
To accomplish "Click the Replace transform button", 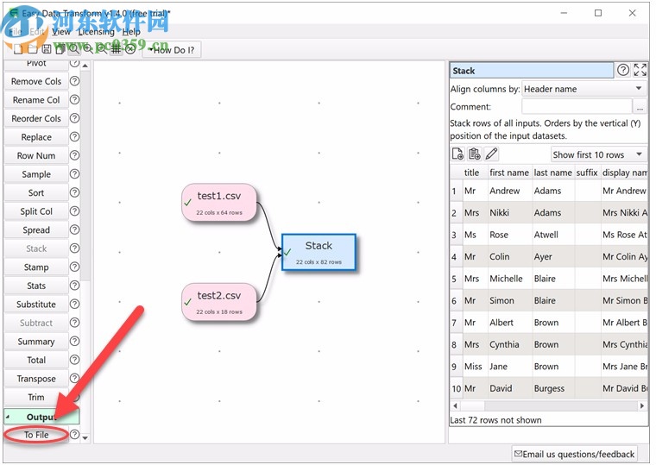I will coord(36,137).
